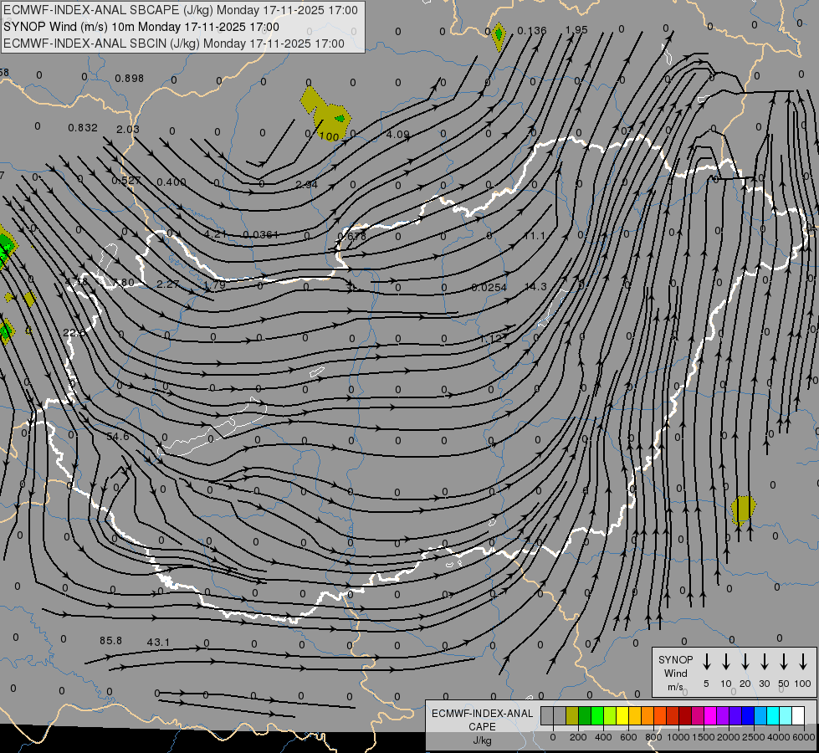The width and height of the screenshot is (819, 753).
Task: Click the 10 m/s wind arrow in legend
Action: pyautogui.click(x=725, y=662)
